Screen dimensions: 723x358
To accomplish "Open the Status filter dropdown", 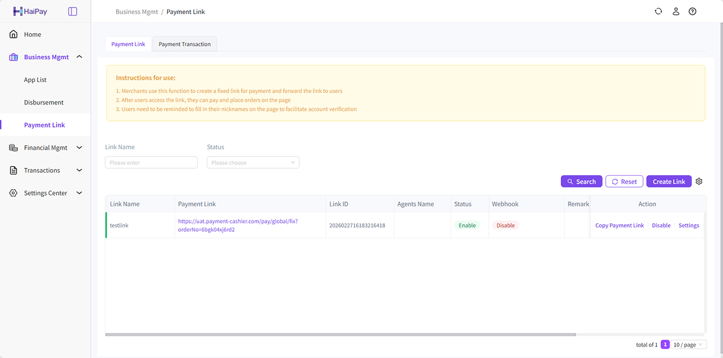I will pos(253,162).
